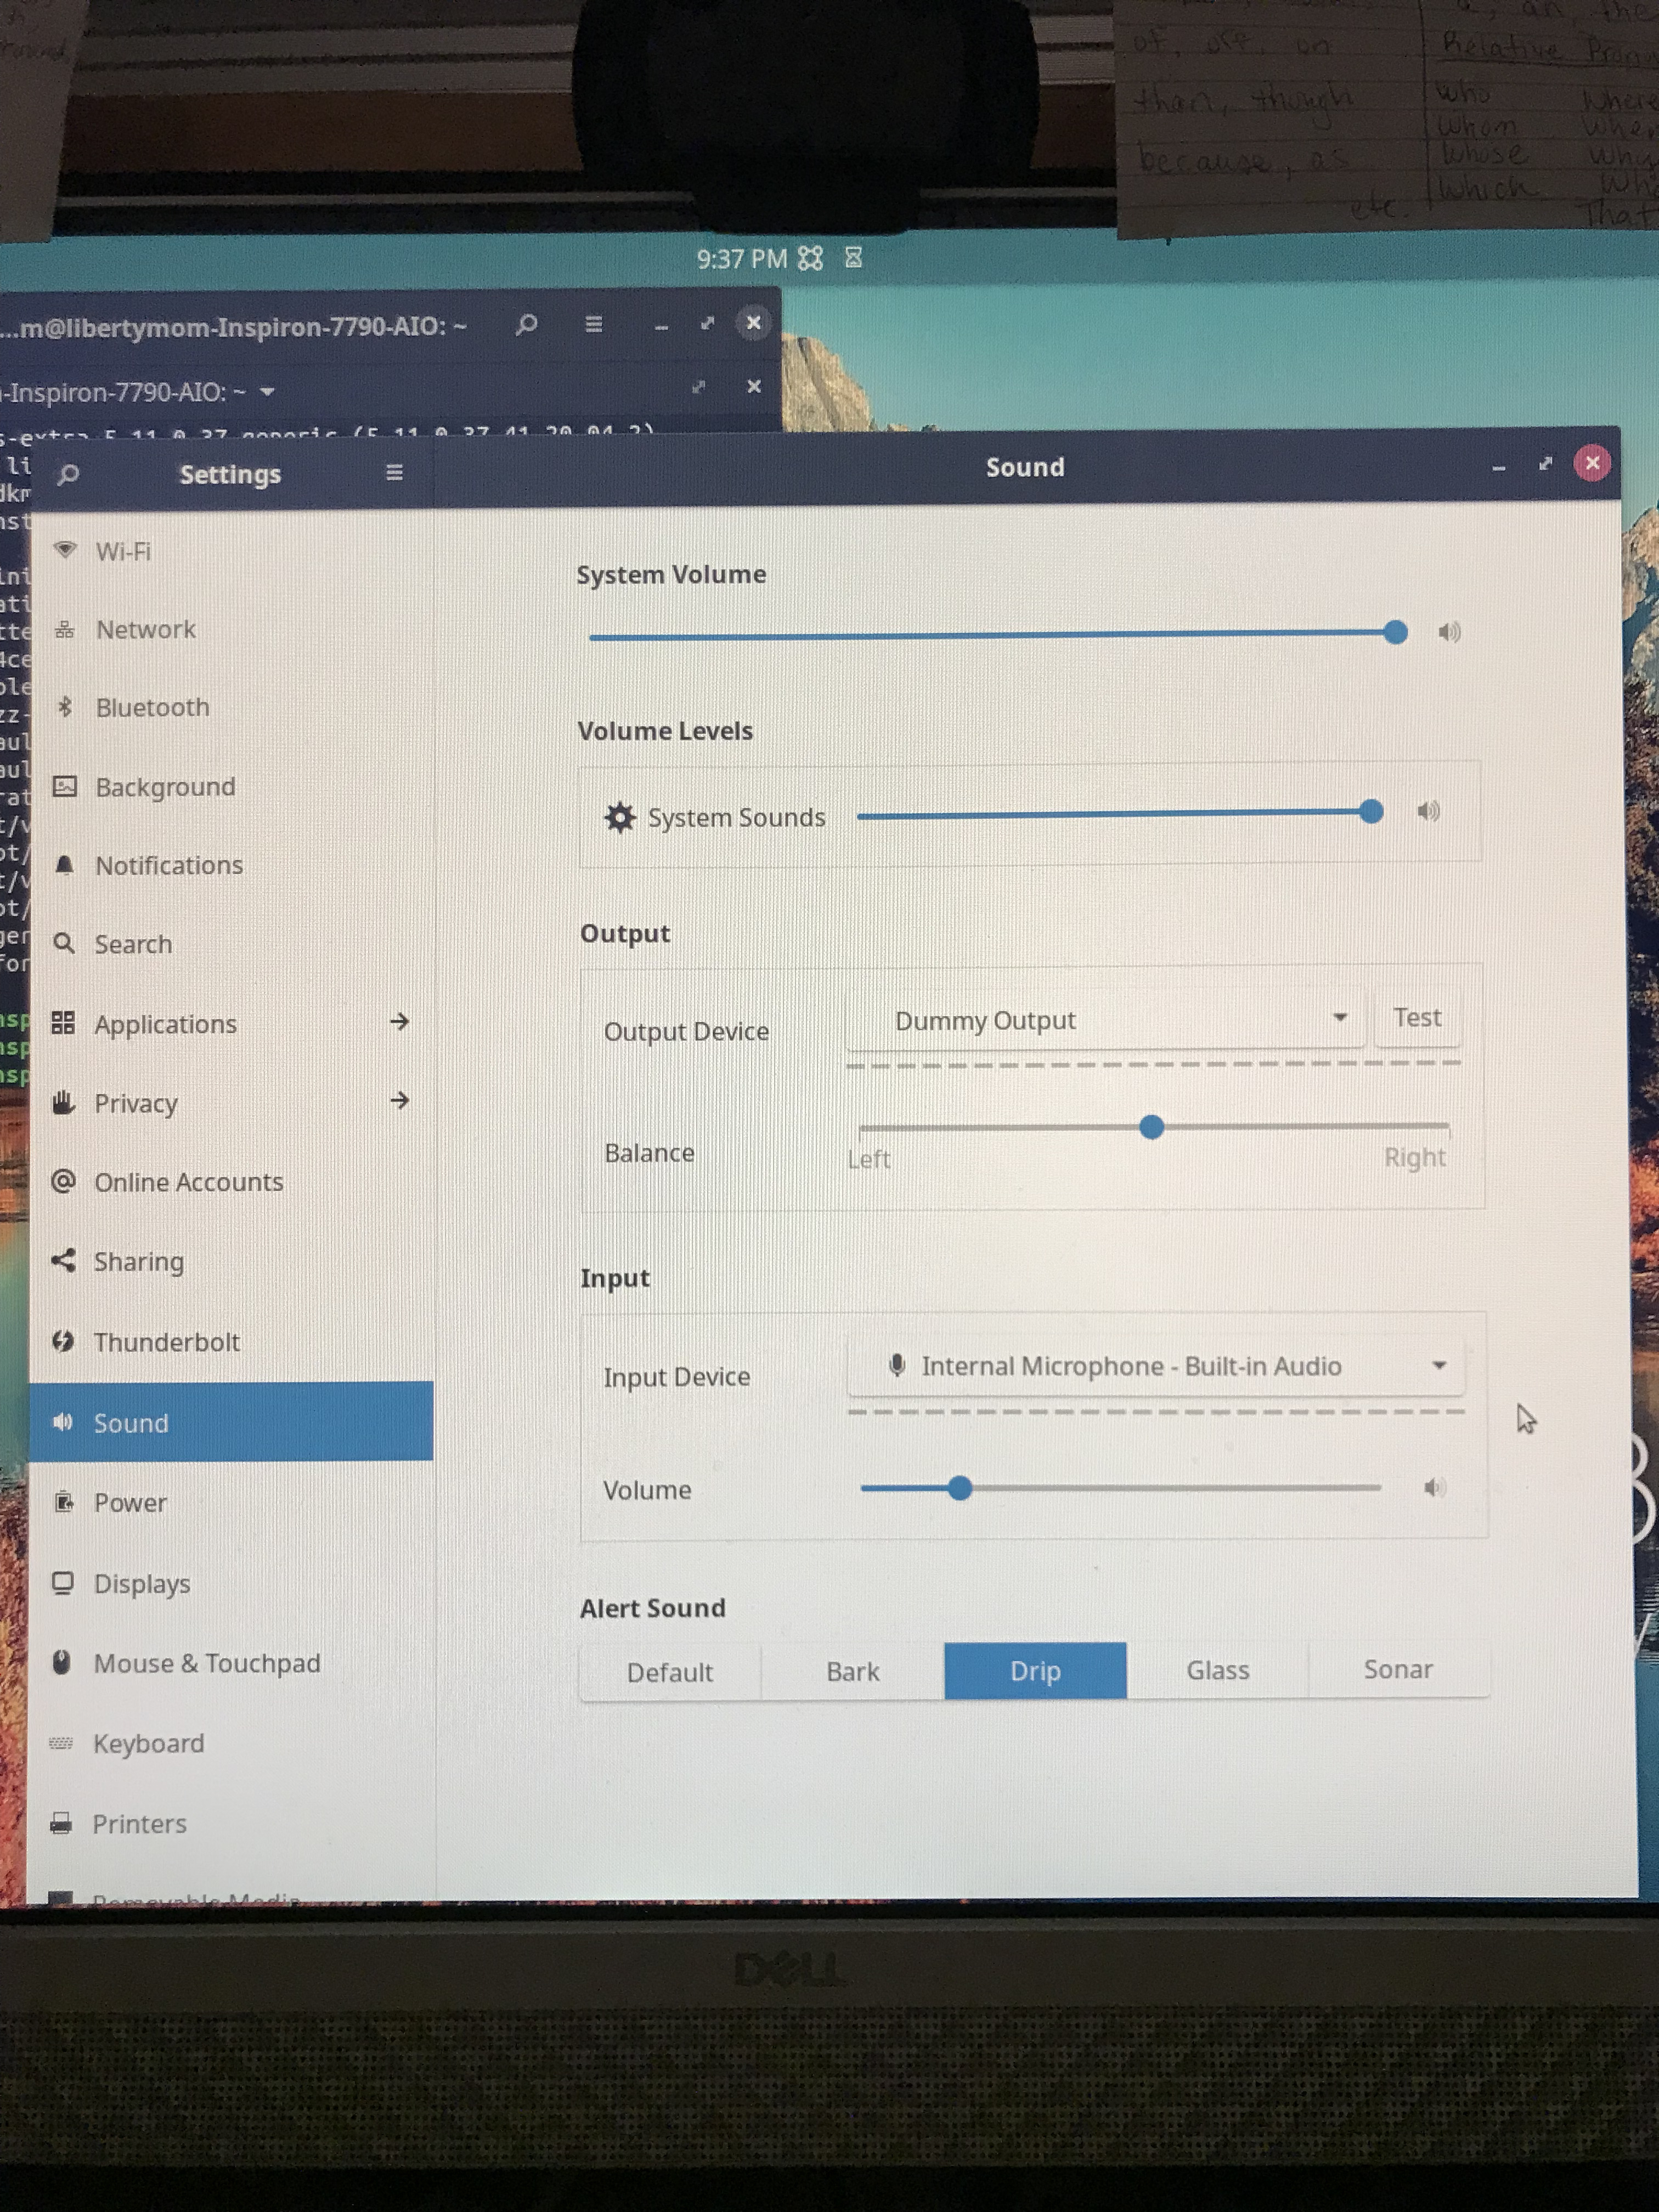Expand the Internal Microphone input dropdown
1659x2212 pixels.
1155,1366
